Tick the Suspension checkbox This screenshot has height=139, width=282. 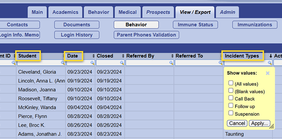(231, 113)
